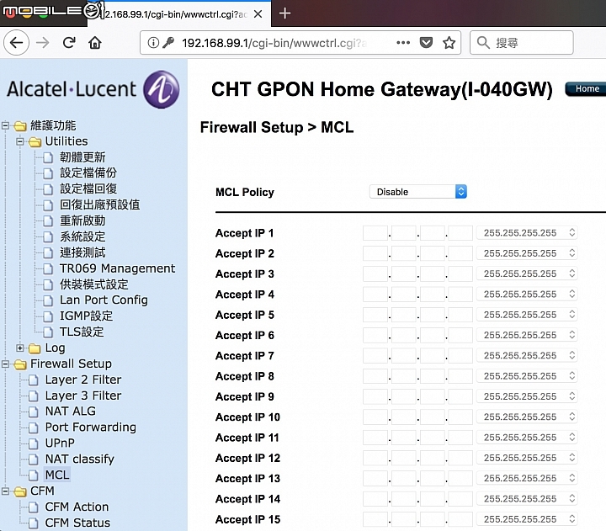Screen dimensions: 606x531
Task: Open the 系統設定 page
Action: (x=82, y=236)
